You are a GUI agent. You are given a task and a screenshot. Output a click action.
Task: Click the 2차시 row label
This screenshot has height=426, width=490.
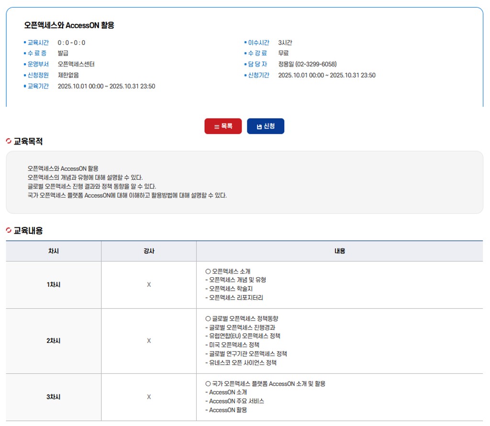53,341
